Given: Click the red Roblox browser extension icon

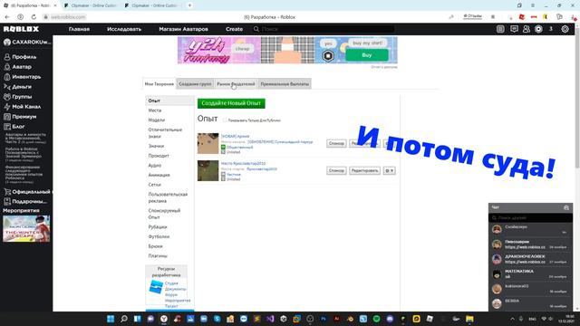Looking at the screenshot, I should (522, 17).
